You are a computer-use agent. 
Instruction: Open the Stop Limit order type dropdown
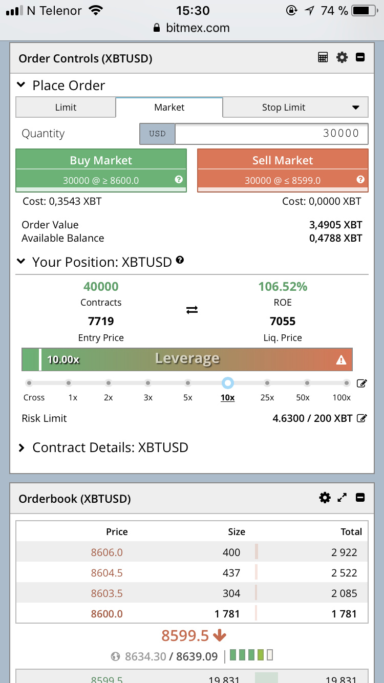355,108
